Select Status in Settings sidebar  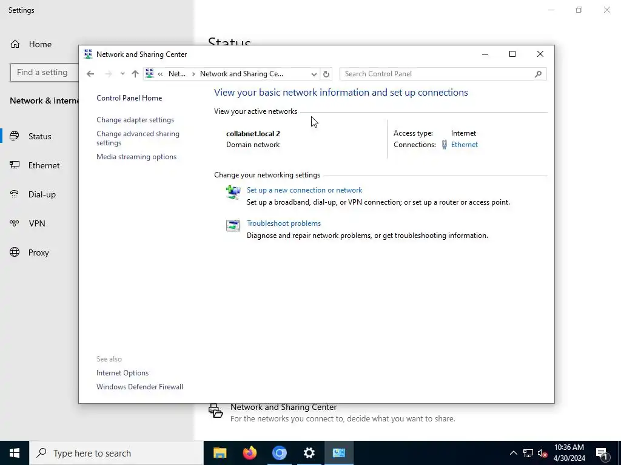[x=39, y=136]
